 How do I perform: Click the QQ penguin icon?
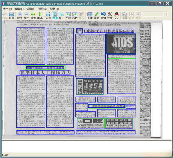(116, 16)
